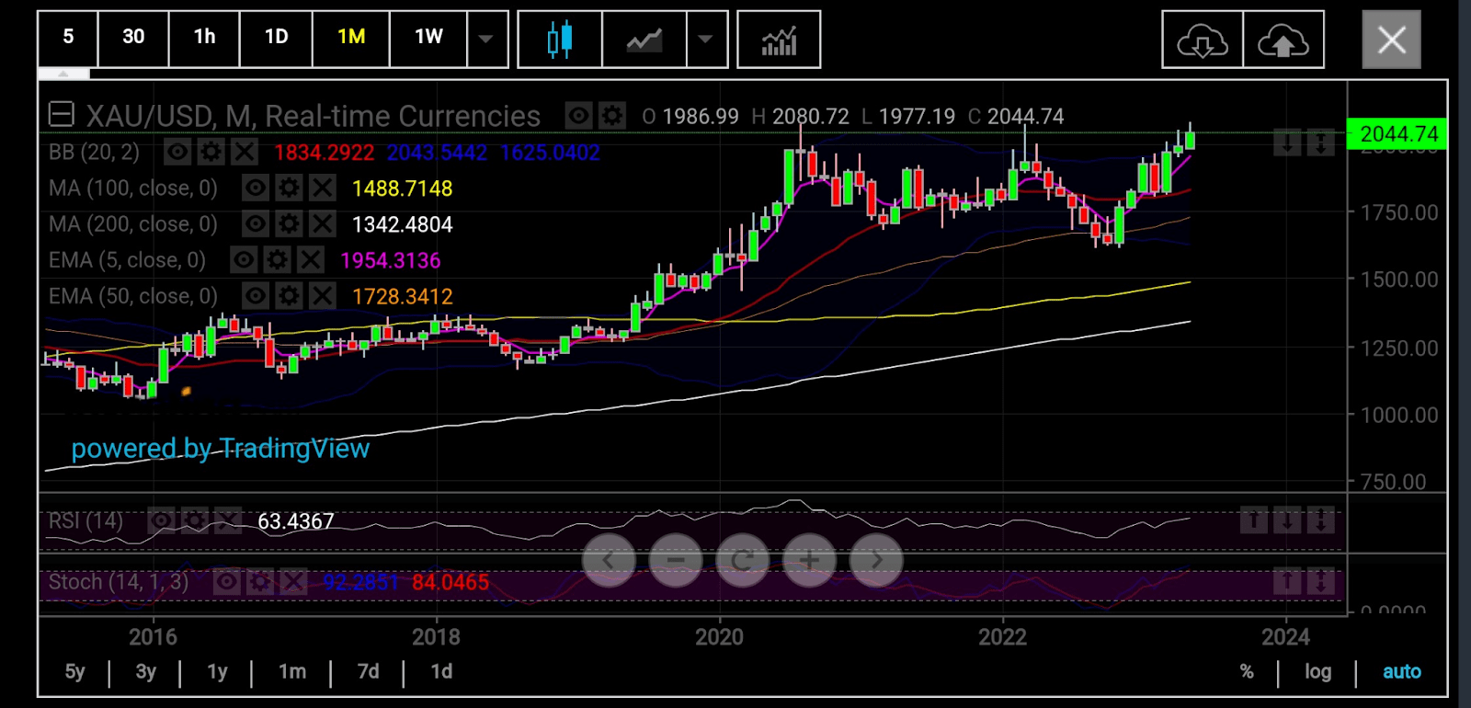This screenshot has width=1471, height=708.
Task: Remove the EMA (50, close, 0) indicator
Action: pyautogui.click(x=322, y=296)
